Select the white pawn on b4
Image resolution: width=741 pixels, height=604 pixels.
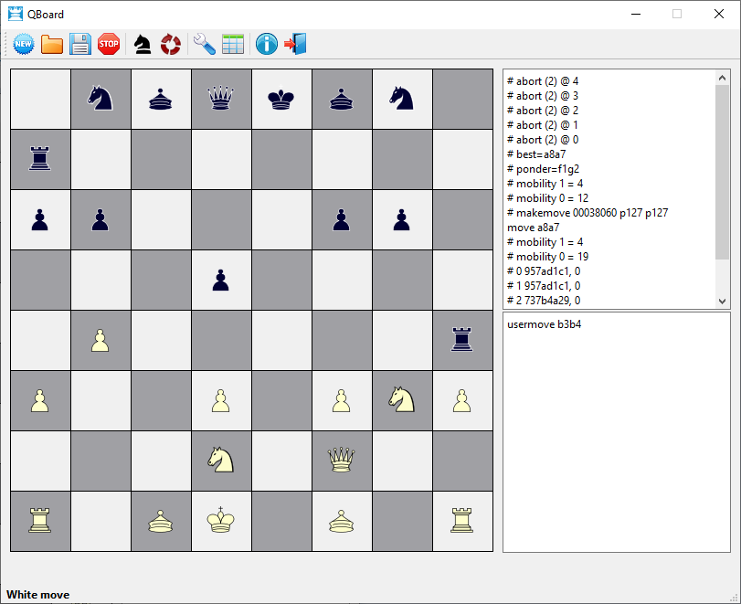tap(101, 340)
